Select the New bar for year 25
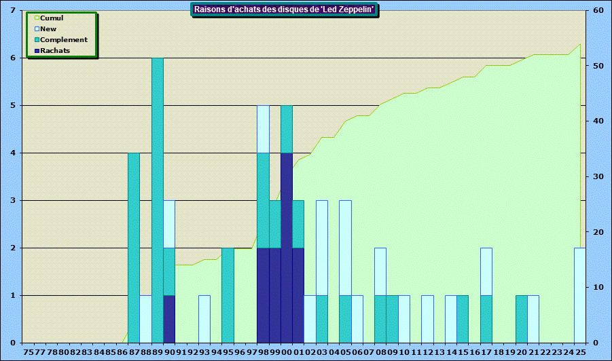The width and height of the screenshot is (612, 361). coord(579,295)
